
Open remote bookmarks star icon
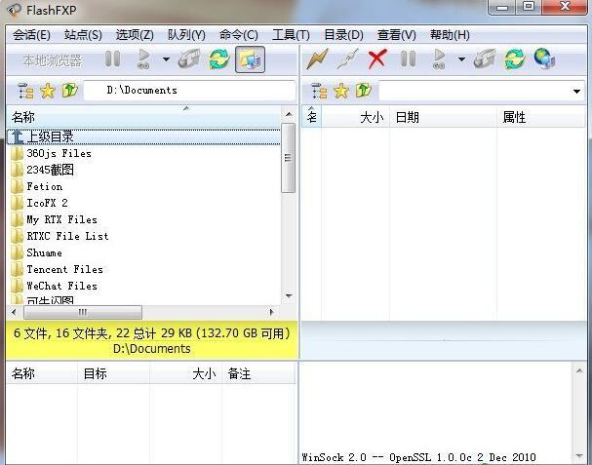click(x=341, y=91)
